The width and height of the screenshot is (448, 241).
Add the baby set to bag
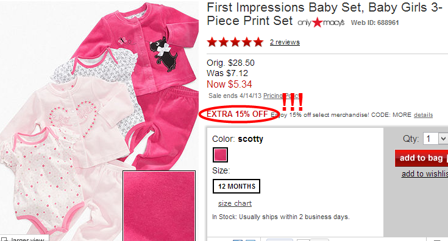click(x=421, y=158)
